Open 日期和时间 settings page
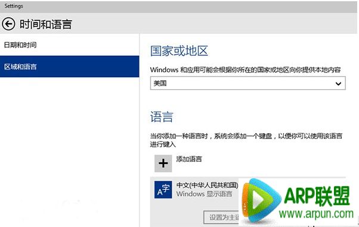The image size is (359, 227). click(x=20, y=45)
